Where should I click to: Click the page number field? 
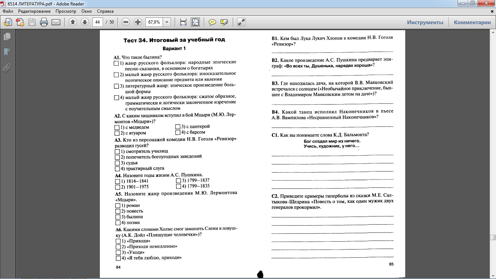click(x=97, y=22)
